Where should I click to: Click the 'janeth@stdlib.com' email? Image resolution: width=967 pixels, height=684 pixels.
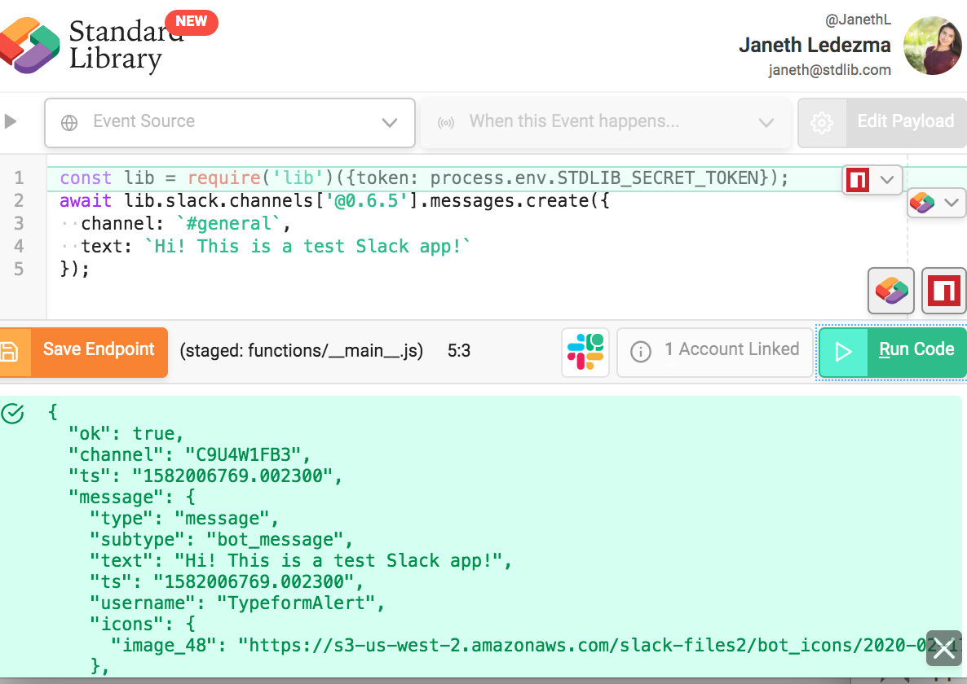tap(829, 70)
